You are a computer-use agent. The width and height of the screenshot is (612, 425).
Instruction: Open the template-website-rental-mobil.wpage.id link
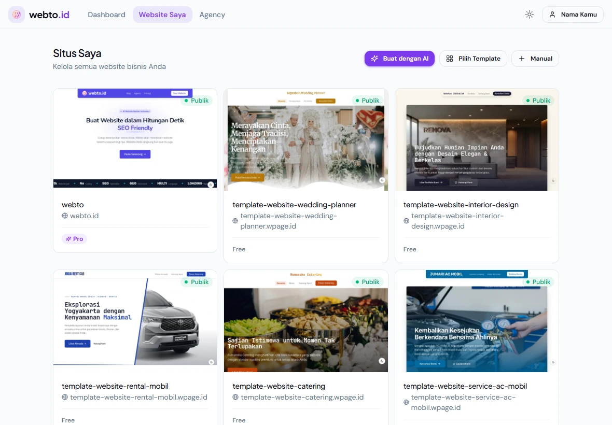coord(138,397)
